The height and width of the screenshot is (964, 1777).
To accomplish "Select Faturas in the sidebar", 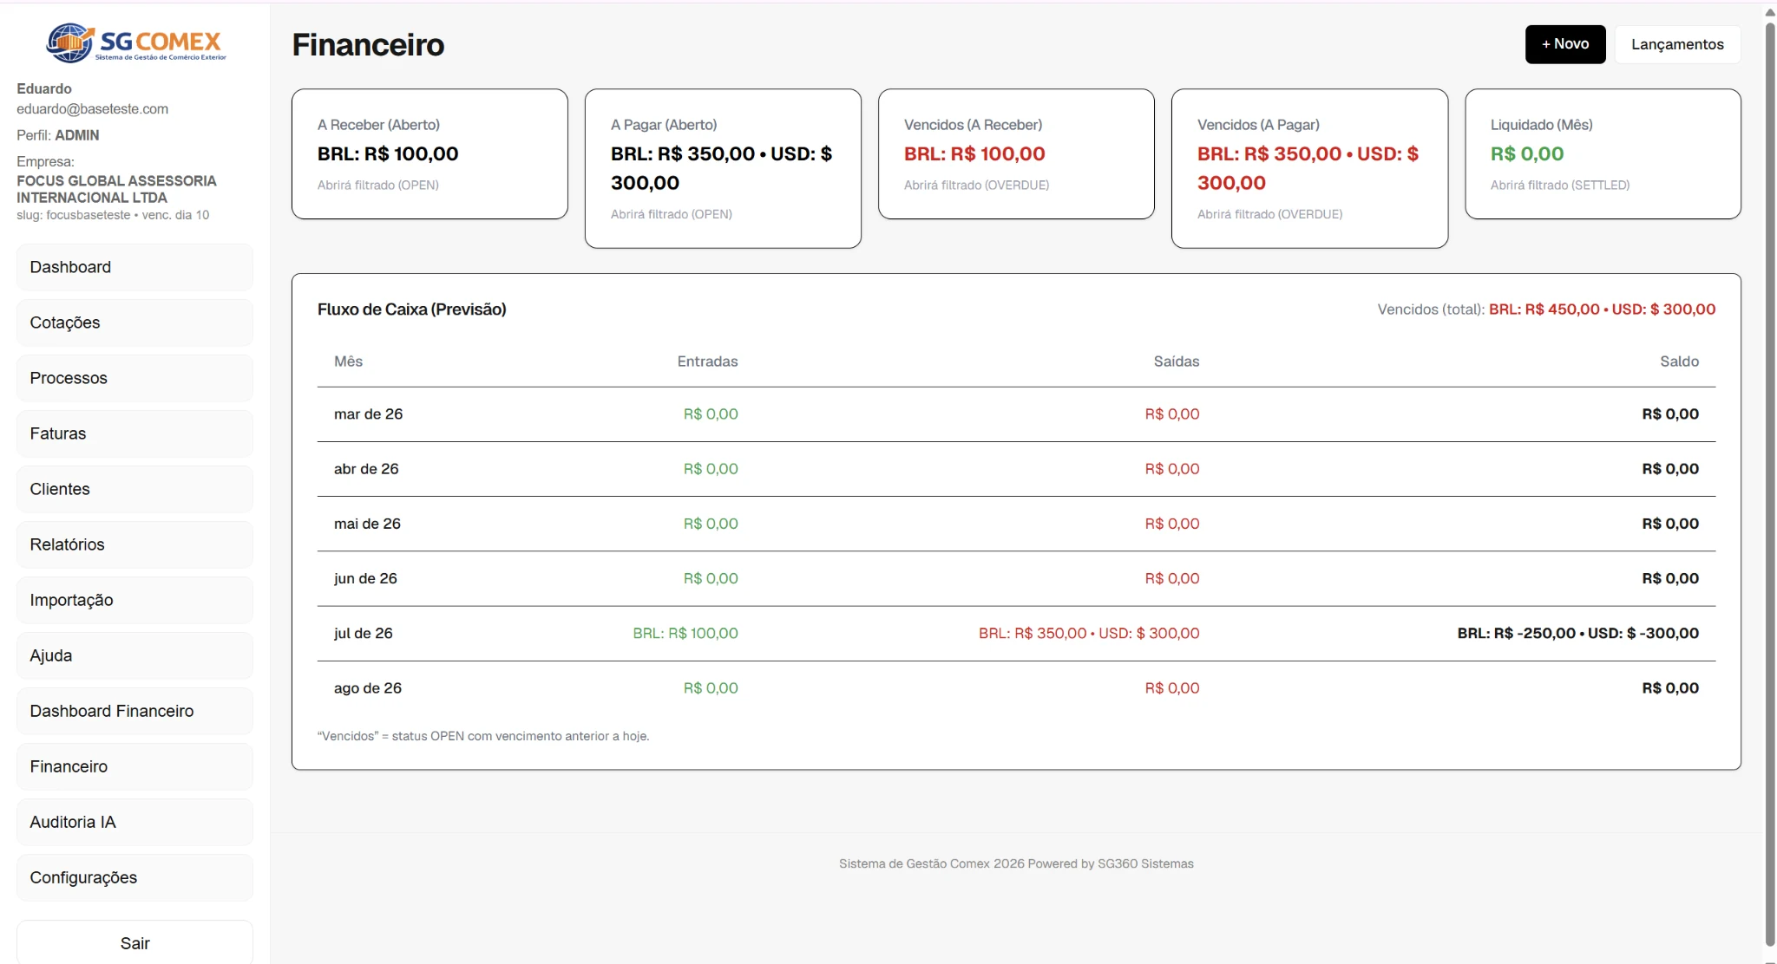I will tap(134, 433).
